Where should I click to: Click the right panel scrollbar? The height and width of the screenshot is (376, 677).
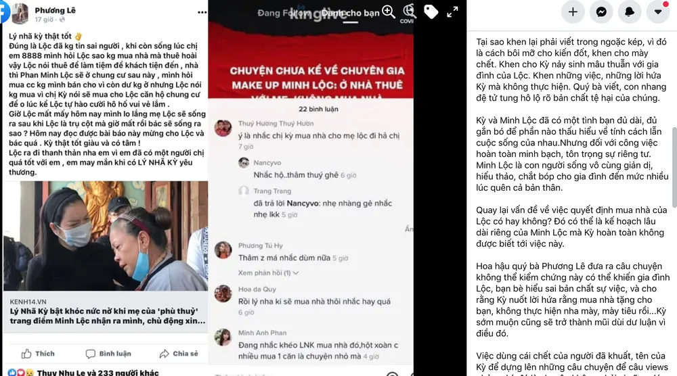(674, 166)
